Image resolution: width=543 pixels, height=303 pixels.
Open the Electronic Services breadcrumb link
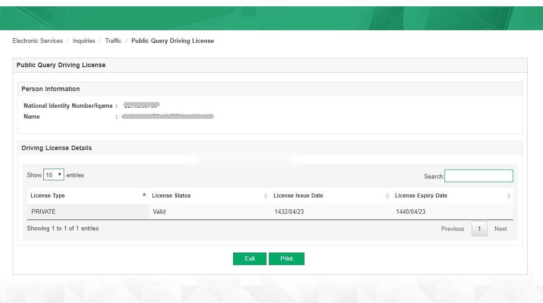(x=37, y=41)
